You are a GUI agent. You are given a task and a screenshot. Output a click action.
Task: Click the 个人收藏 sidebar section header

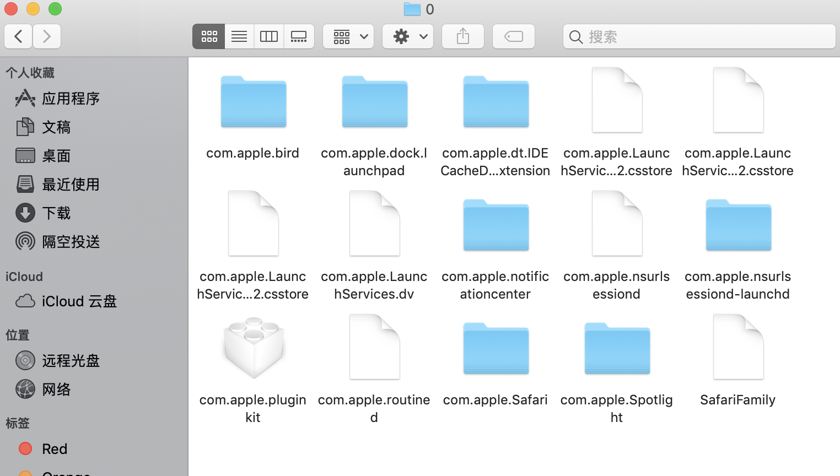30,73
